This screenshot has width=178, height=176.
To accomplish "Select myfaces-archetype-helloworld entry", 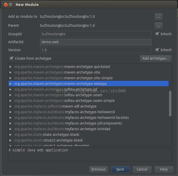I will coord(64,112).
